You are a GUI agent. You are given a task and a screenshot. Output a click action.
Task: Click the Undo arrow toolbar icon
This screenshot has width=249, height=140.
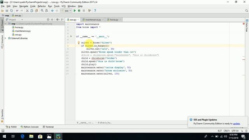coord(17,10)
